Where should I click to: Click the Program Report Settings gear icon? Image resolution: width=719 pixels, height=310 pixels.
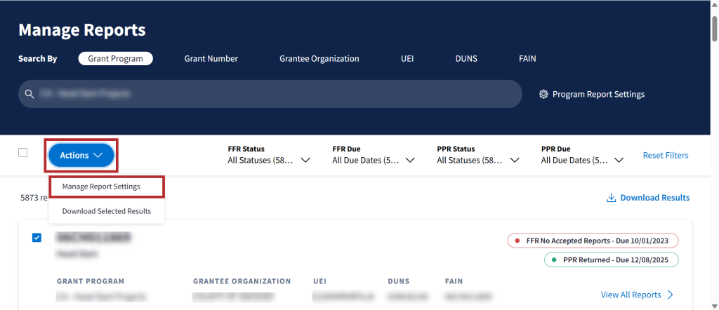543,94
